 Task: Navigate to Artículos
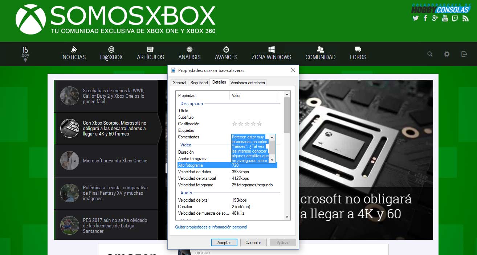(150, 53)
